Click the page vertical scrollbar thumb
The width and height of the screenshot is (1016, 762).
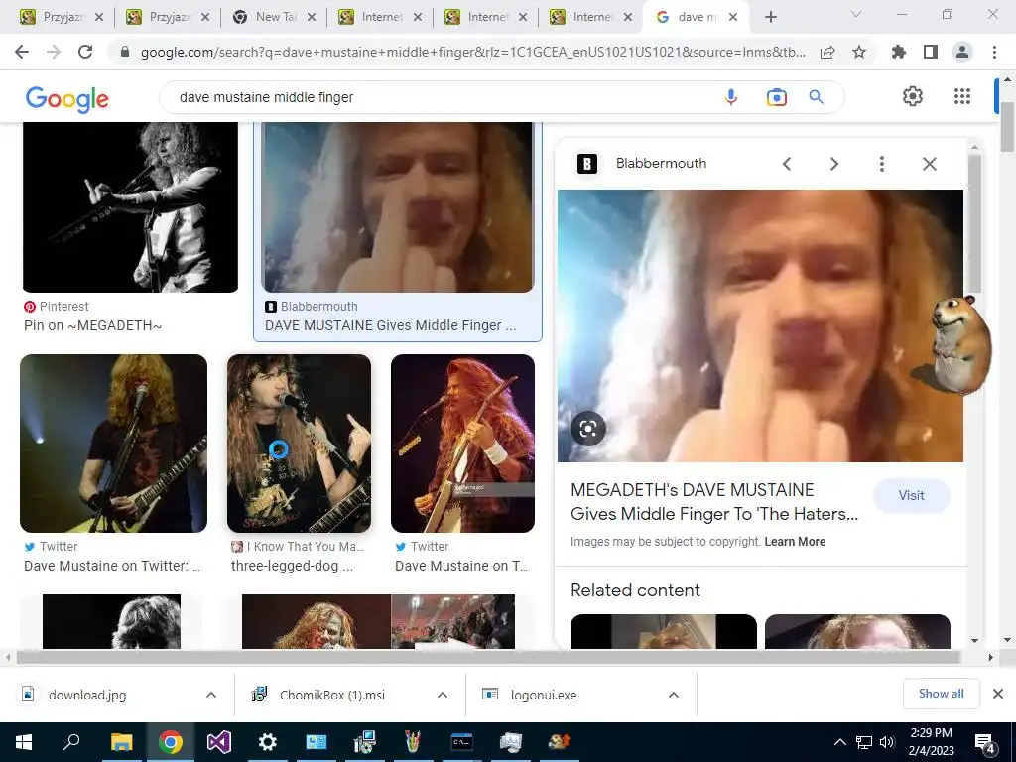pos(1007,126)
